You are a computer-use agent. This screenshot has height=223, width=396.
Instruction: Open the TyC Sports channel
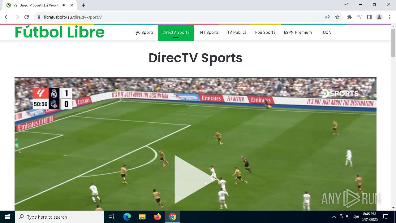point(144,32)
